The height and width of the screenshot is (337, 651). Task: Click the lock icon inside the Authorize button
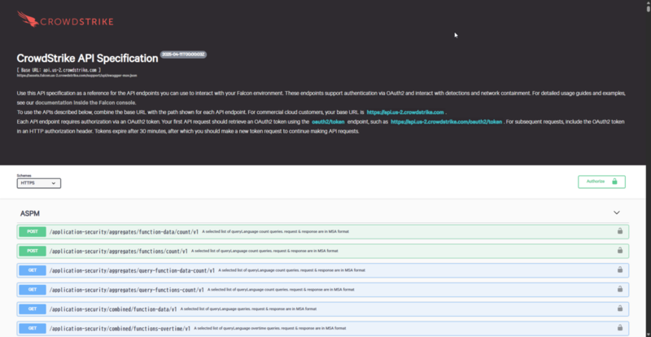point(614,182)
